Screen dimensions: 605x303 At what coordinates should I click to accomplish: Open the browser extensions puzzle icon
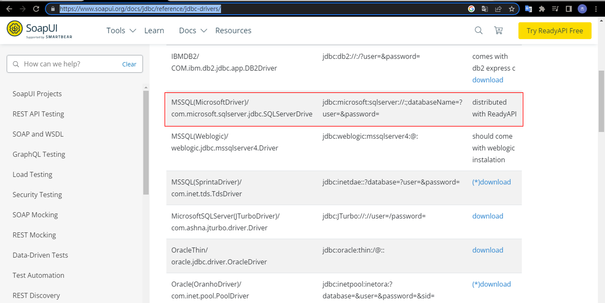[542, 9]
